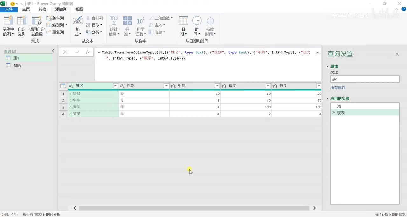Select the 源 applied step

[x=365, y=107]
